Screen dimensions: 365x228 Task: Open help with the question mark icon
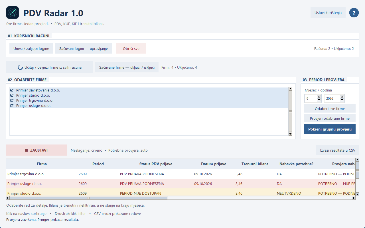(354, 13)
